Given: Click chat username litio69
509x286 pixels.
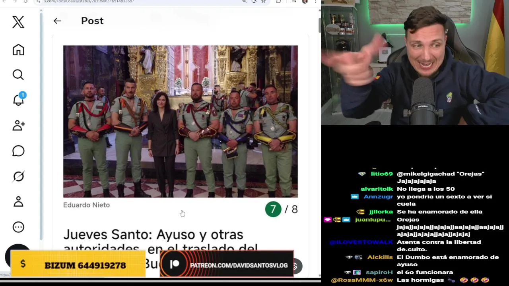Looking at the screenshot, I should point(382,174).
